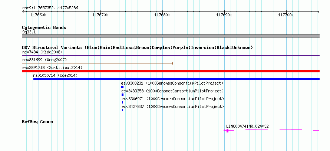Click the magenta LINC00474 intron line
Screen dimensions: 330x151
(274, 130)
